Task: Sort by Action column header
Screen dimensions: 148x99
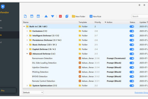Action: pos(110,22)
